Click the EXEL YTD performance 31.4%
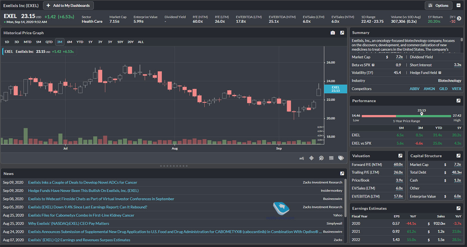 tap(437, 135)
